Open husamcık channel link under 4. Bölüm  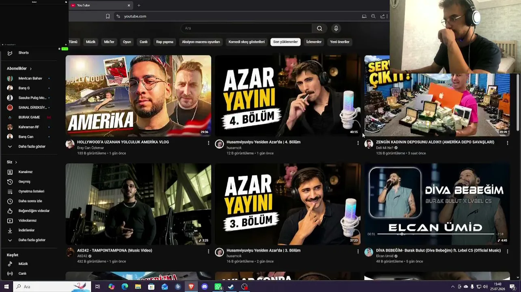[x=234, y=148]
